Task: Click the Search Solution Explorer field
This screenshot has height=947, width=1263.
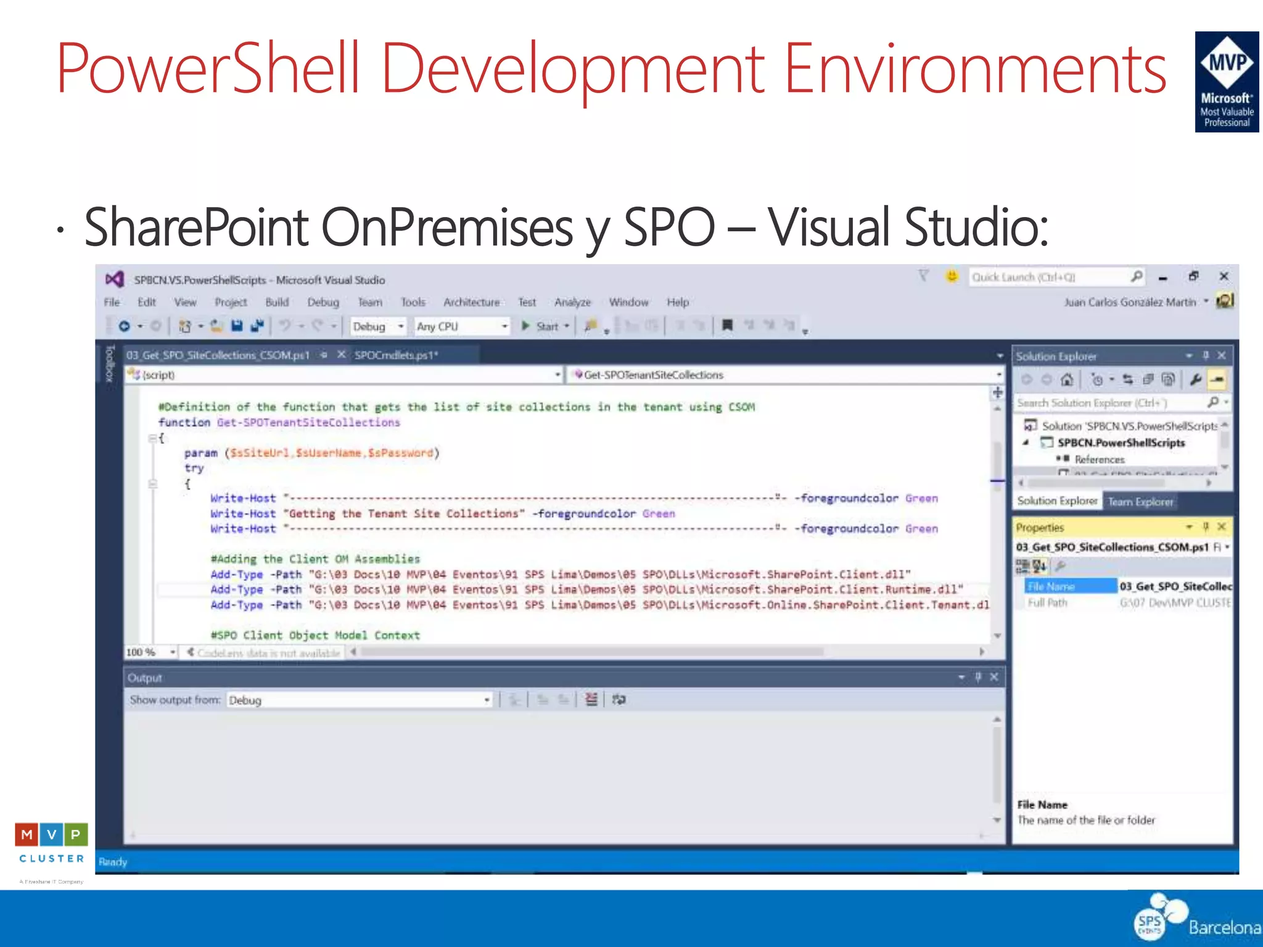Action: click(1122, 403)
